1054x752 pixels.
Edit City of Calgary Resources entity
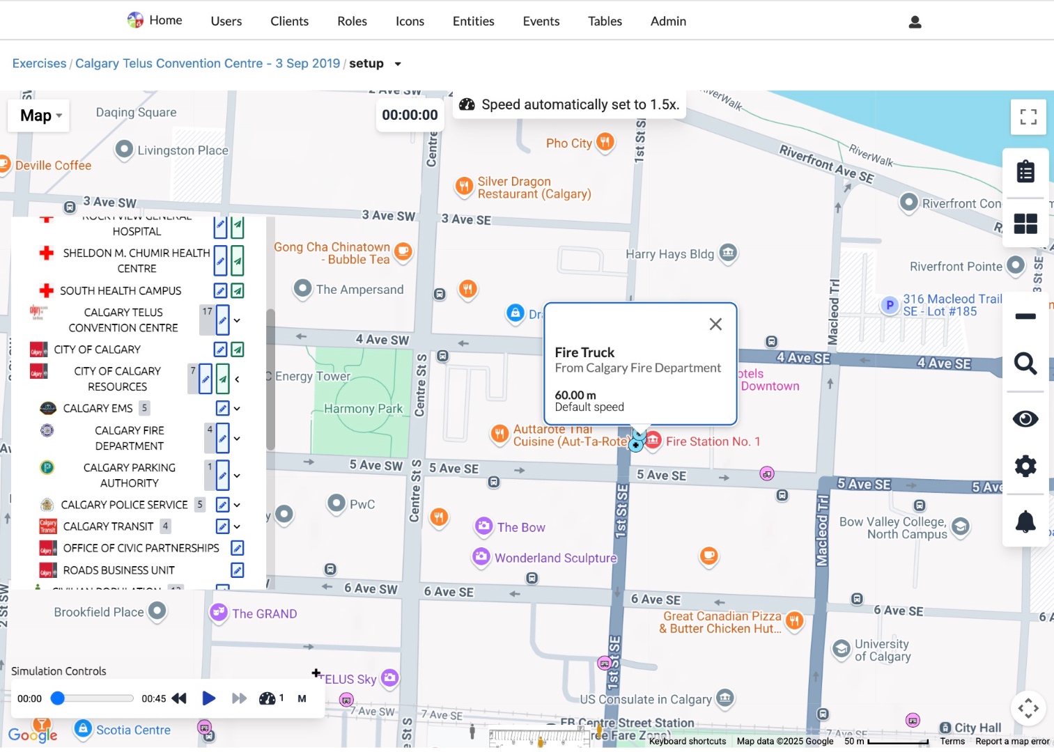(206, 379)
